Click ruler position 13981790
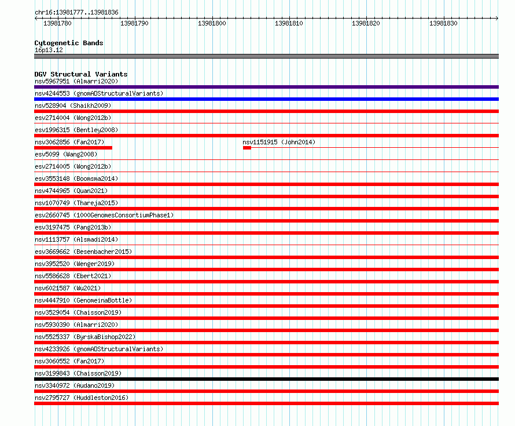 tap(134, 23)
